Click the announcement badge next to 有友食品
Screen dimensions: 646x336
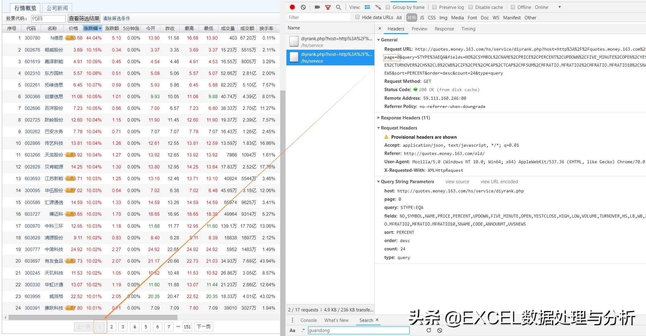pos(69,261)
